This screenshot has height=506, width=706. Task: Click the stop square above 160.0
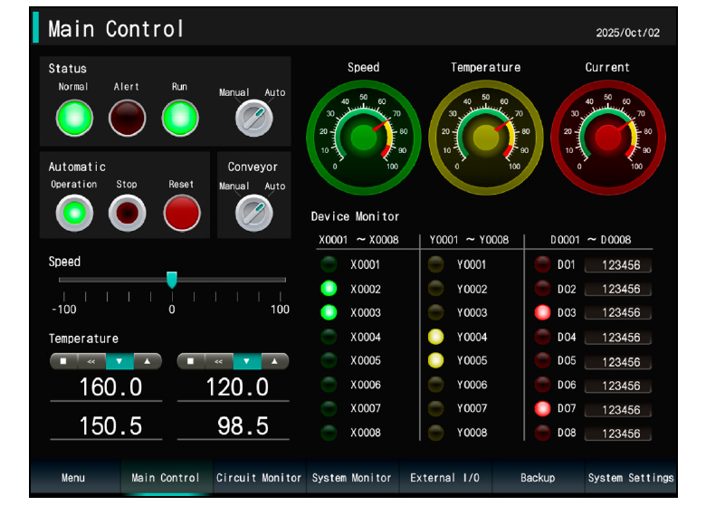pos(63,361)
